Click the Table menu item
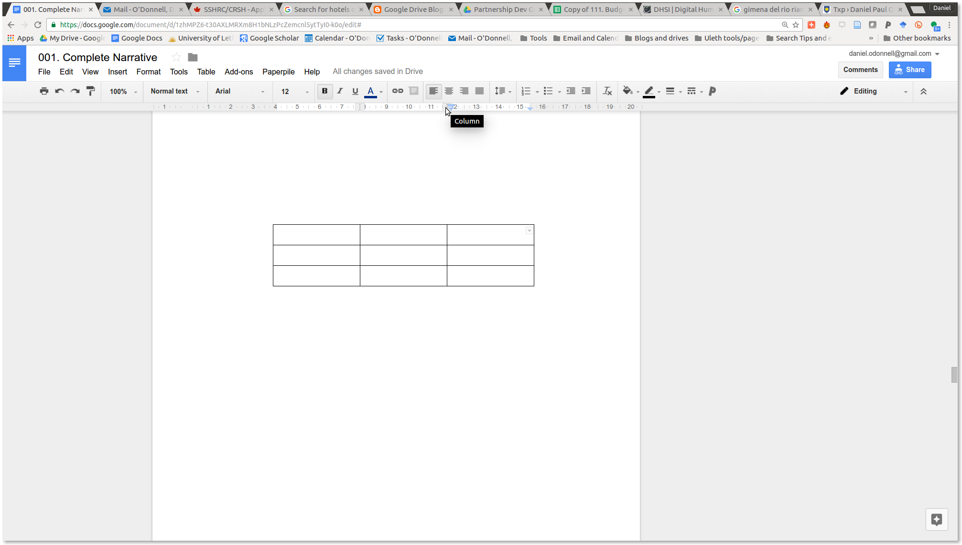Screen dimensions: 962x545 pyautogui.click(x=205, y=71)
